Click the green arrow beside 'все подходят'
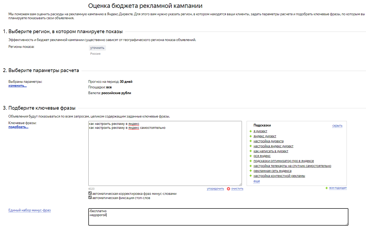 (327, 188)
